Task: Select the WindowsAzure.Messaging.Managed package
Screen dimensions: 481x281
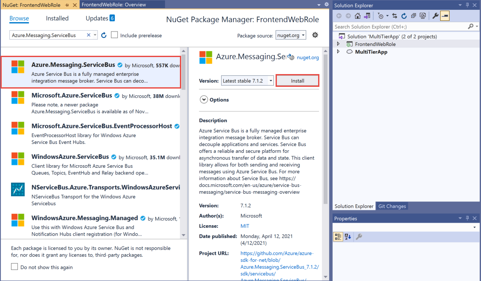Action: click(x=91, y=226)
